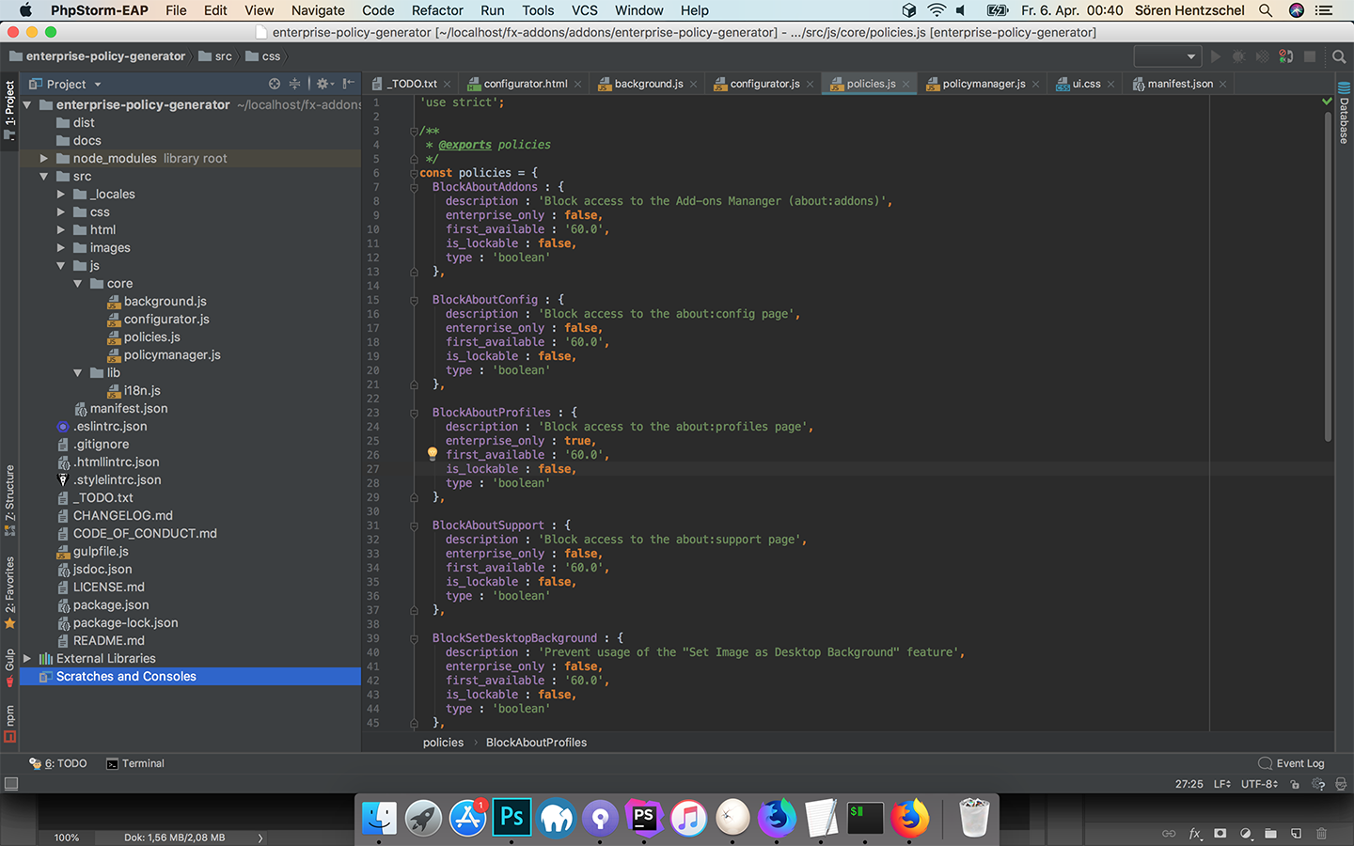Click the Search Everywhere magnifier icon
Viewport: 1354px width, 846px height.
click(x=1339, y=56)
